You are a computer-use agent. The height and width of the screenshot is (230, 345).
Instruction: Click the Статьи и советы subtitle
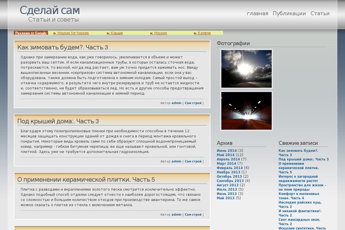[x=53, y=20]
